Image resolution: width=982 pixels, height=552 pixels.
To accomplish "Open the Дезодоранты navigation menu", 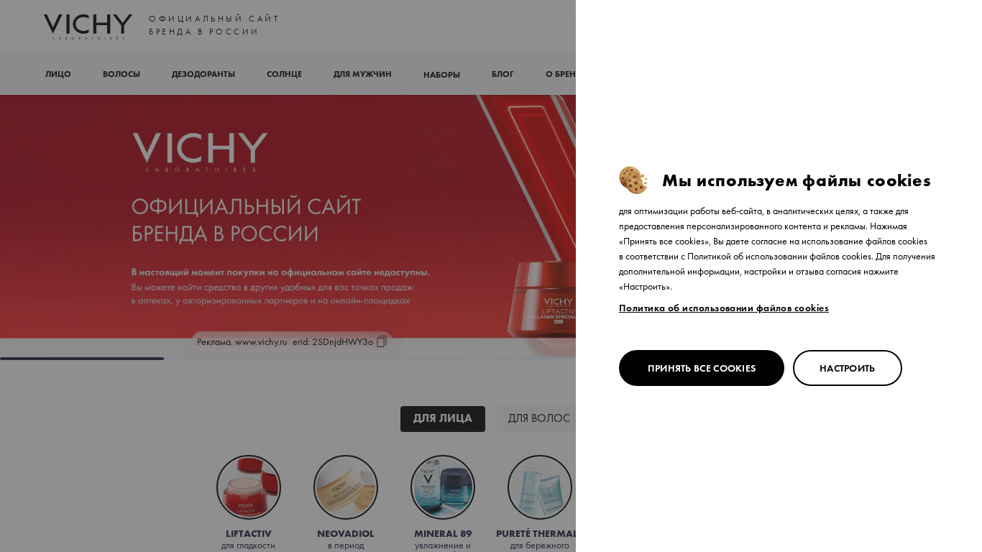I will (203, 74).
